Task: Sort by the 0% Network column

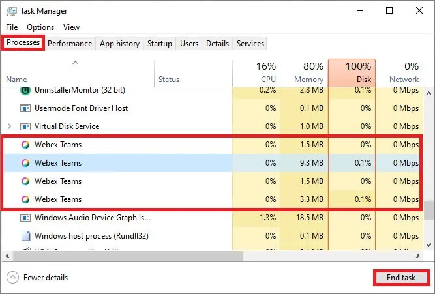Action: click(x=399, y=73)
